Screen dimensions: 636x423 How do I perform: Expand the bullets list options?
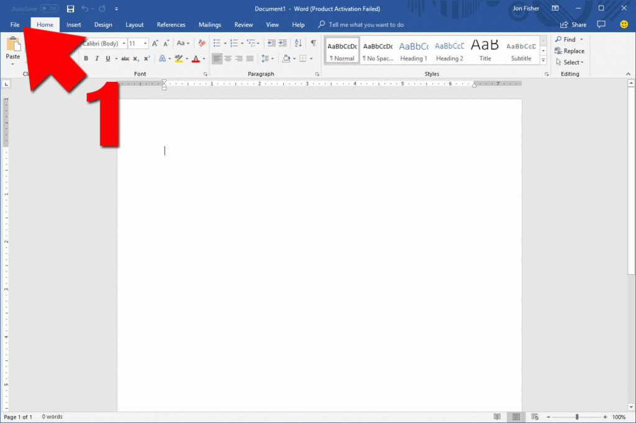pos(225,43)
